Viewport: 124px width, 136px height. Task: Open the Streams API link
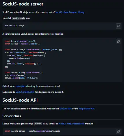point(66,109)
